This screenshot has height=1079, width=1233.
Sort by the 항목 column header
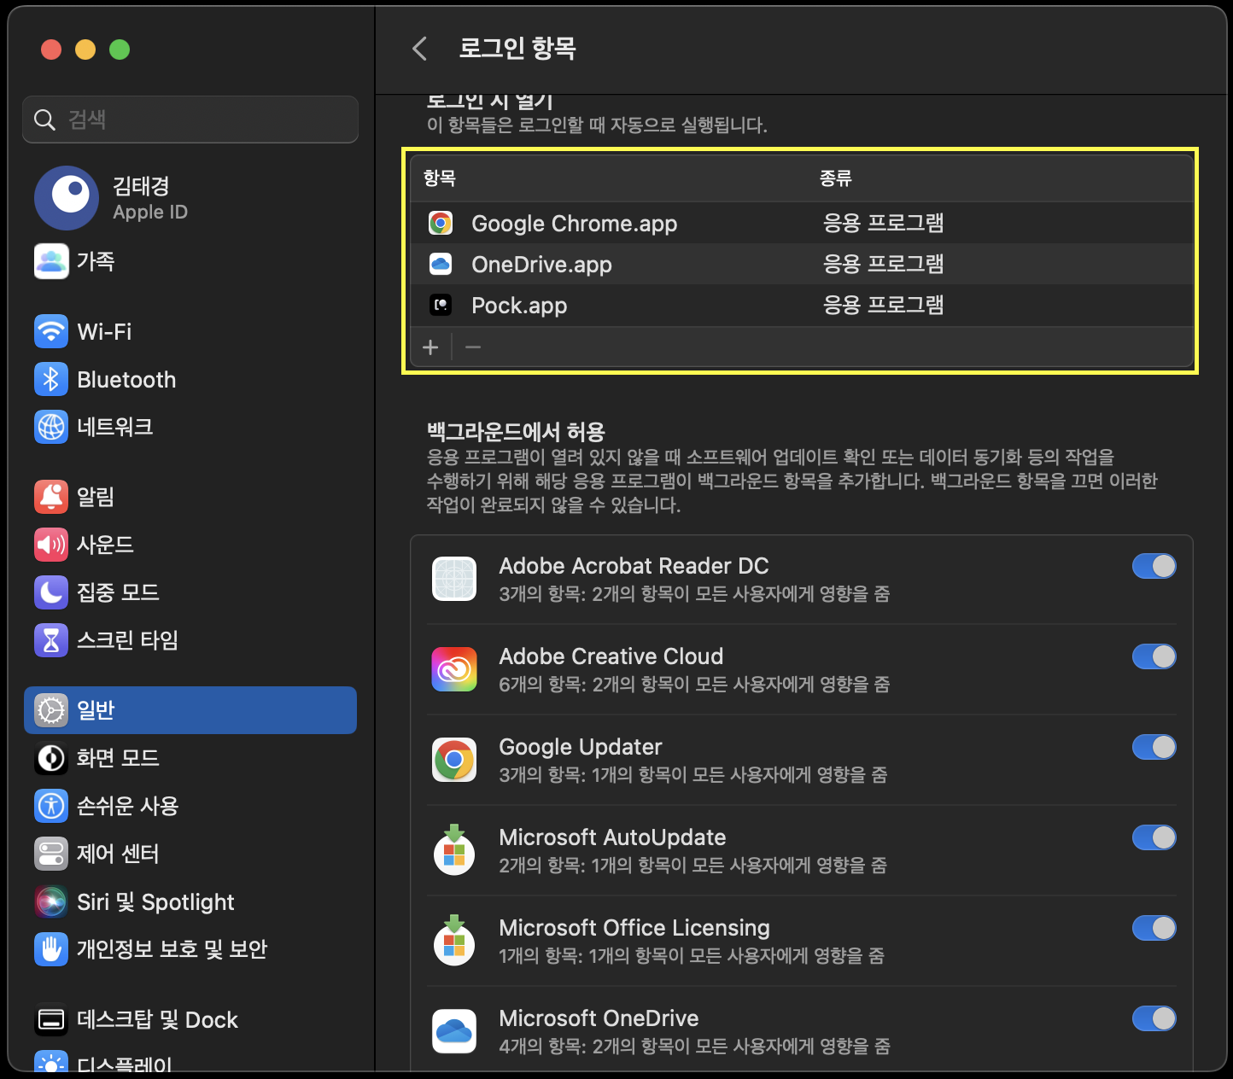coord(440,178)
